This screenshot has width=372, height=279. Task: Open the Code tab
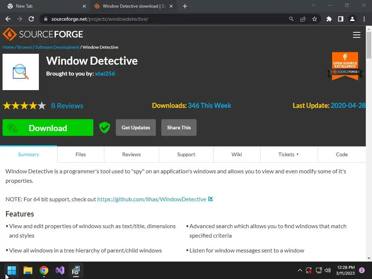click(x=341, y=154)
